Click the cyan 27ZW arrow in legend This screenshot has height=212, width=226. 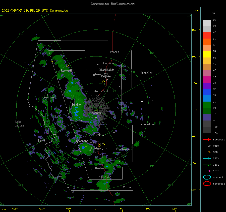tap(207, 159)
